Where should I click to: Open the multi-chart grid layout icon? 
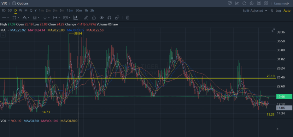pyautogui.click(x=266, y=3)
